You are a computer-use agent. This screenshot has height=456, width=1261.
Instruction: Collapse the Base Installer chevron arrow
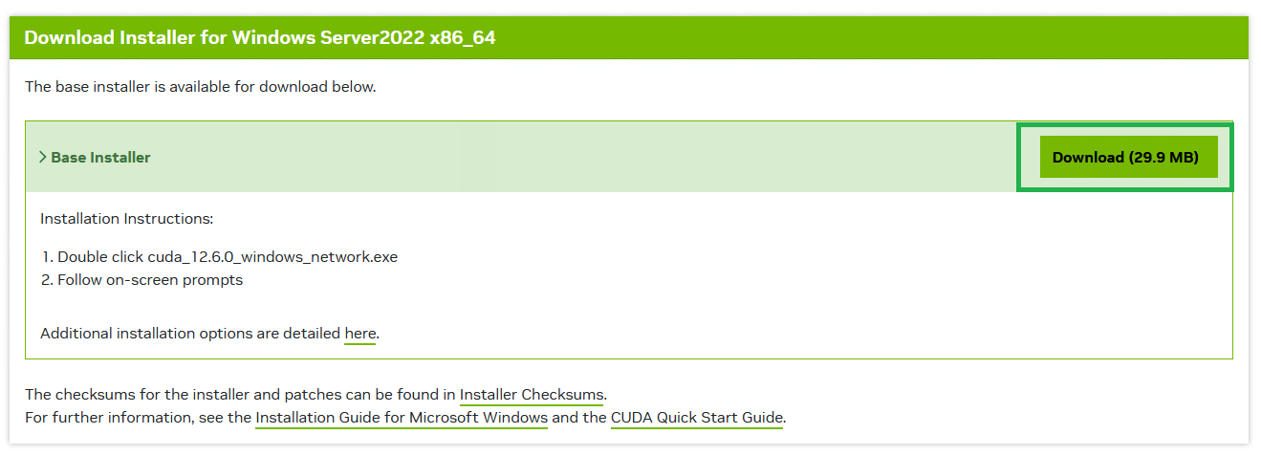(x=43, y=157)
